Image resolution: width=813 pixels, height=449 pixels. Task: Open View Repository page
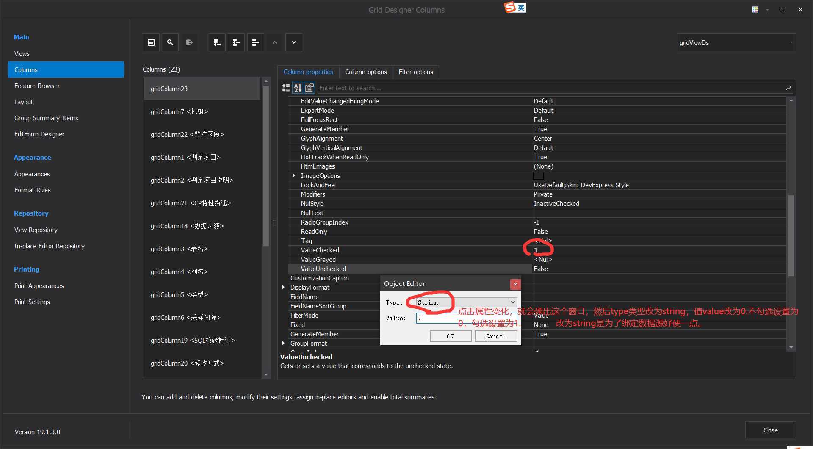(66, 230)
